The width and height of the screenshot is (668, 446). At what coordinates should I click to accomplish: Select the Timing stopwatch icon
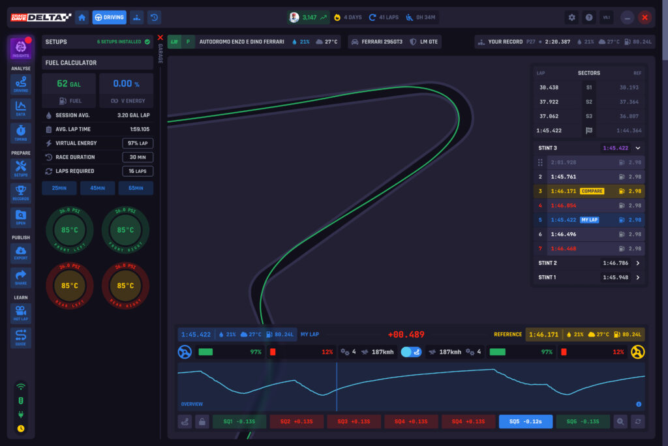click(x=21, y=133)
